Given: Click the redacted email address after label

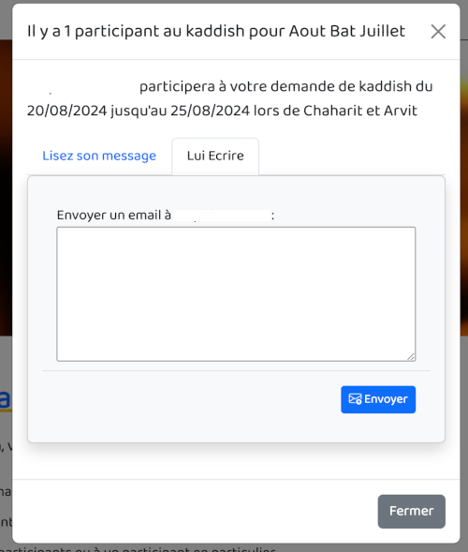Looking at the screenshot, I should 223,216.
